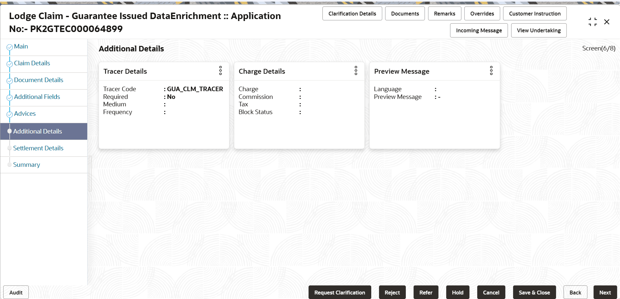The height and width of the screenshot is (299, 620).
Task: Click the Main step checkmark icon
Action: (10, 48)
